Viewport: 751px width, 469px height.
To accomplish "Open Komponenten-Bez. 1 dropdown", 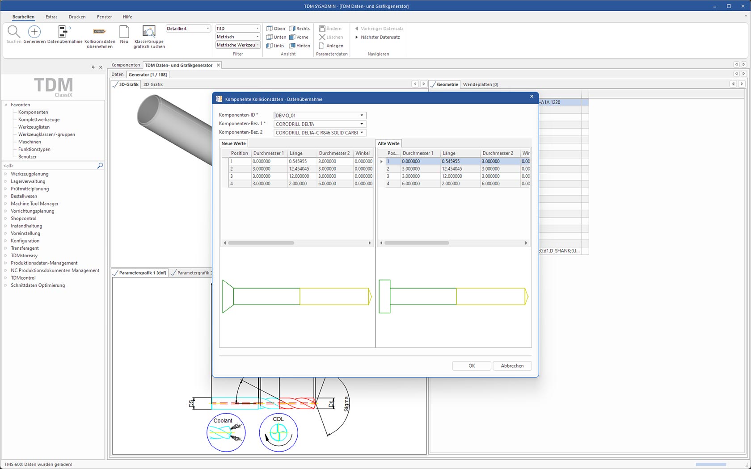I will coord(362,124).
